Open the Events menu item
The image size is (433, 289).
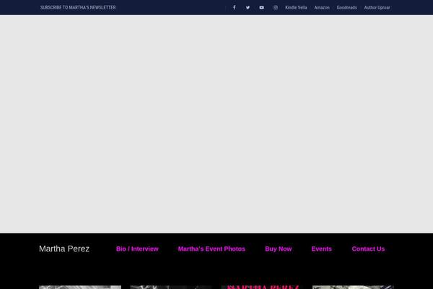point(321,249)
